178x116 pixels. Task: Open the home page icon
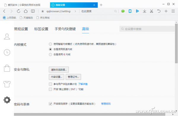tap(26, 11)
